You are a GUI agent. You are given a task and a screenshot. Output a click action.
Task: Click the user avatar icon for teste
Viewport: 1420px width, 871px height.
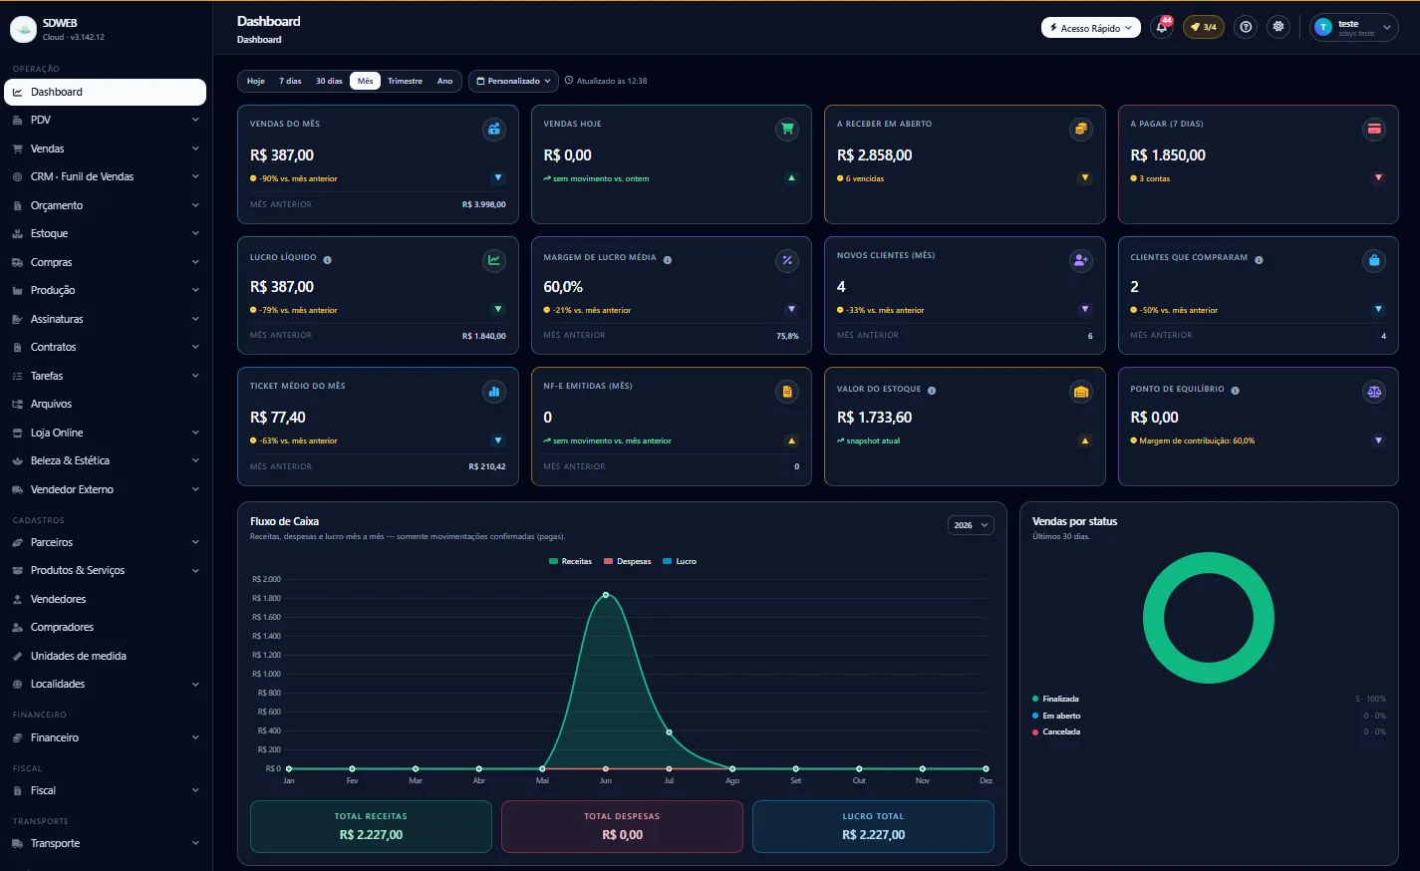[1323, 27]
